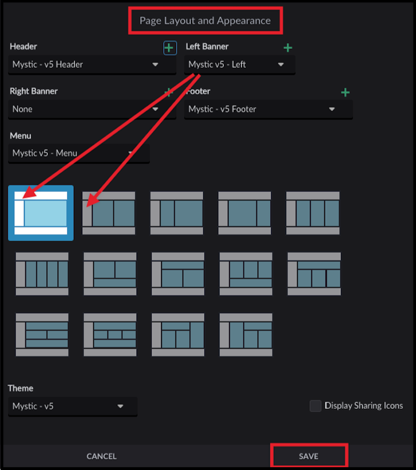Viewport: 416px width, 470px height.
Task: Open the Theme dropdown showing Mystic - v5
Action: (73, 407)
